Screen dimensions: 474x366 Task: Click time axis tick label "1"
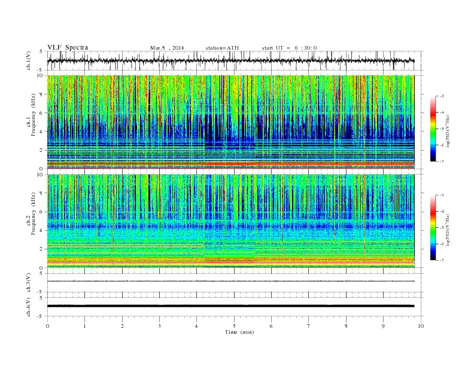(x=84, y=326)
